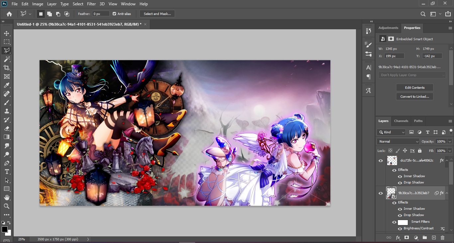Viewport: 454px width, 243px height.
Task: Delete the selected layer with trash icon
Action: (x=442, y=238)
